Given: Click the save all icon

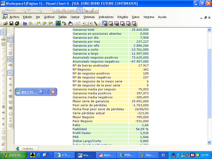Looking at the screenshot, I should click(17, 24).
